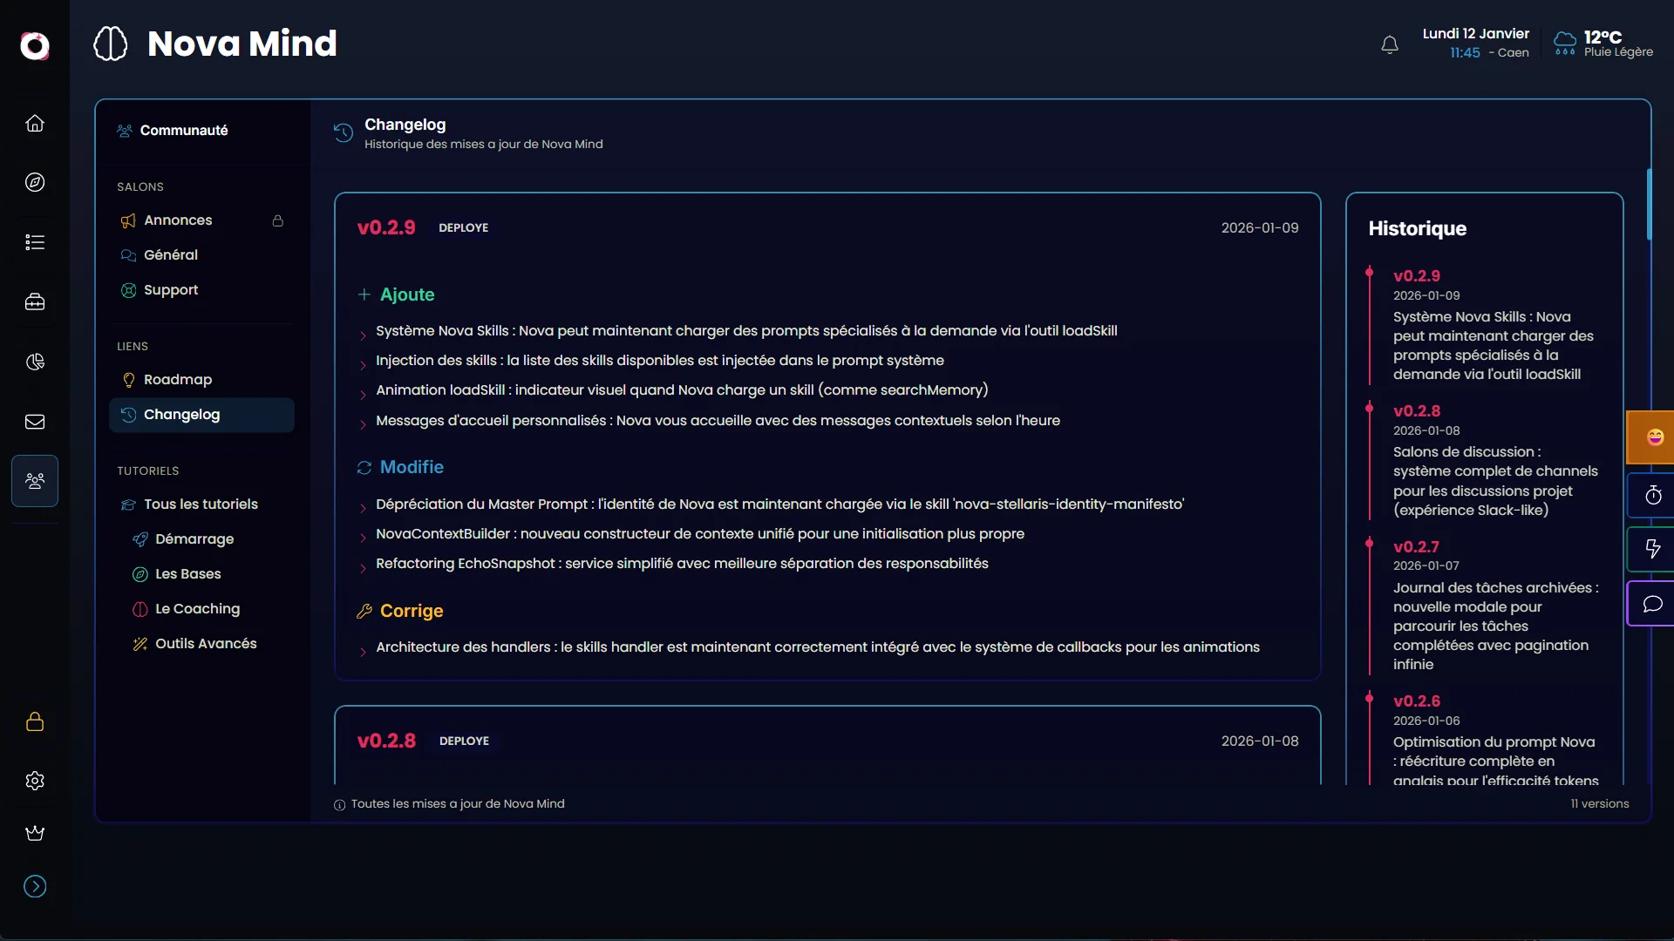This screenshot has height=941, width=1674.
Task: Click the briefcase icon in sidebar
Action: click(35, 302)
